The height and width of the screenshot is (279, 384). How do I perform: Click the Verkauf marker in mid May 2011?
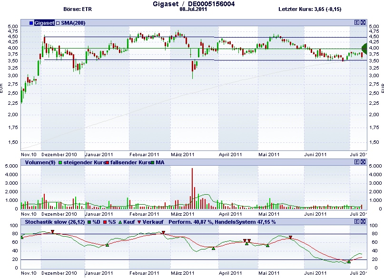(290, 238)
